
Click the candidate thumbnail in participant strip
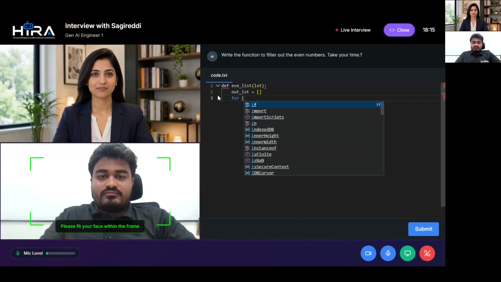(x=473, y=47)
